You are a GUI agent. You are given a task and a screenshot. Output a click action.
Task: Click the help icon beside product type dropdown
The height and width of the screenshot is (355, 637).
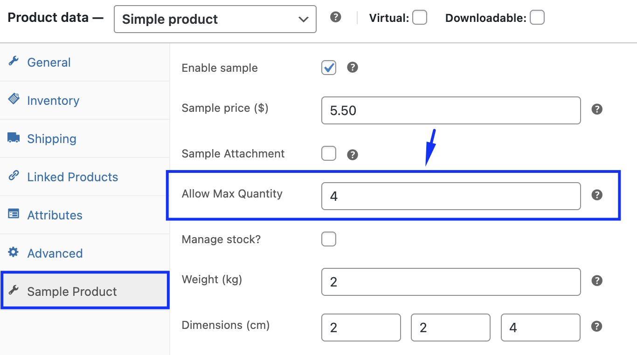tap(335, 17)
